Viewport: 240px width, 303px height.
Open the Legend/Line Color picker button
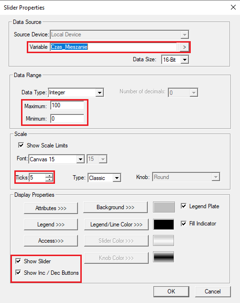(x=116, y=224)
